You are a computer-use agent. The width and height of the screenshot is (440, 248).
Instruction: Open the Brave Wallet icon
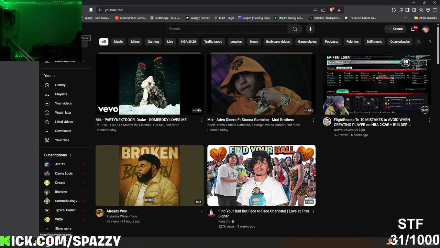pyautogui.click(x=414, y=10)
